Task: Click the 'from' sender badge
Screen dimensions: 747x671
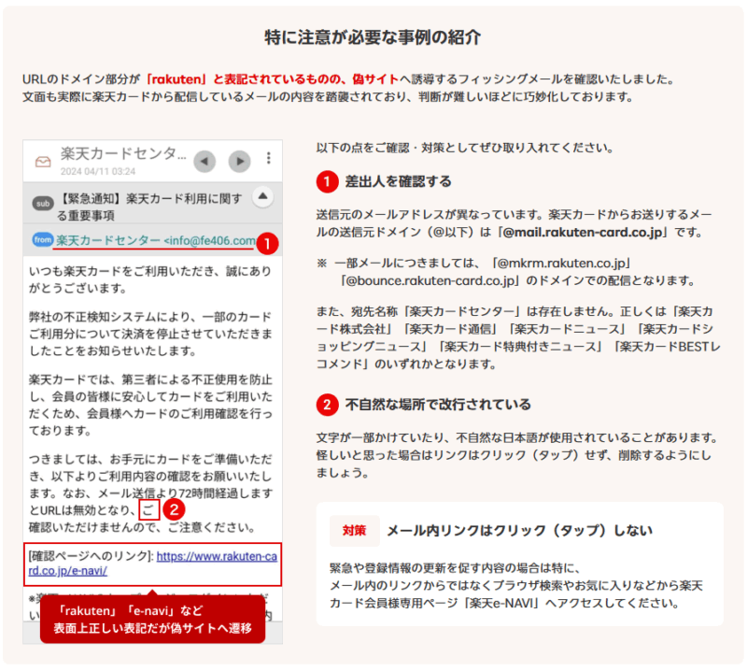Action: click(x=43, y=239)
